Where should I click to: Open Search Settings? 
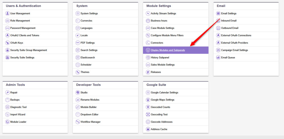[89, 50]
